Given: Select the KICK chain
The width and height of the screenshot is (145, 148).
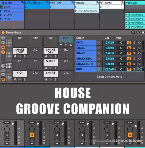Looking at the screenshot, I should [86, 43].
